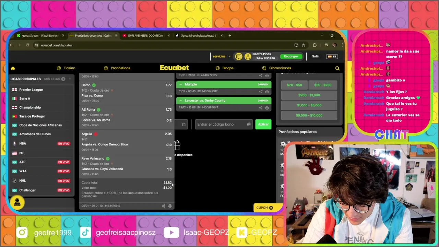Open the Granada vs. Rayo Vallecano match

102,169
